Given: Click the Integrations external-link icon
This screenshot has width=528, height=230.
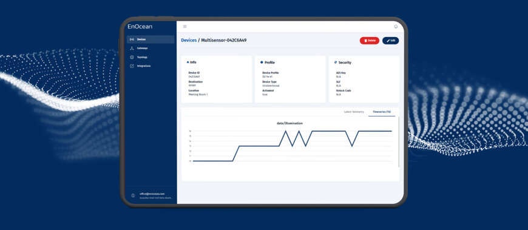Looking at the screenshot, I should 132,66.
